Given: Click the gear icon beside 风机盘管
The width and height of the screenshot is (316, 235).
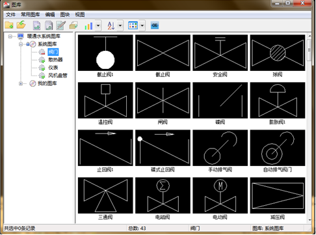Looking at the screenshot, I should (x=42, y=76).
